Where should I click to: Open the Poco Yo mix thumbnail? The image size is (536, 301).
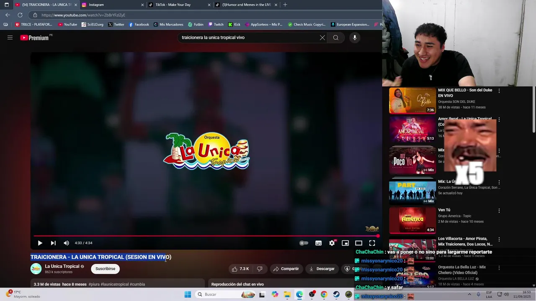pos(412,161)
